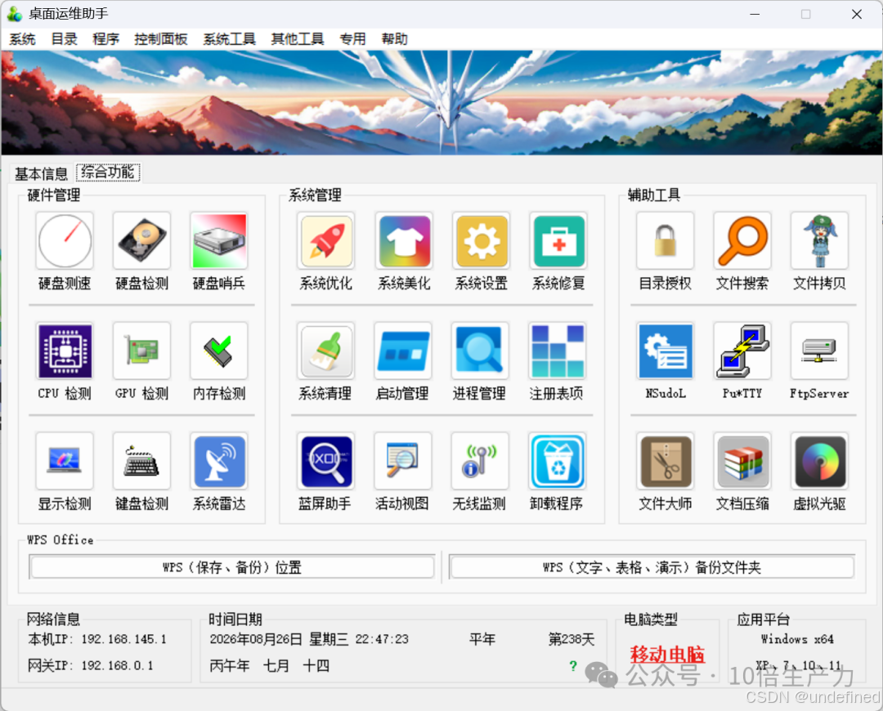Image resolution: width=883 pixels, height=711 pixels.
Task: Open the 硬盘哨兵 disk sentinel icon
Action: coord(219,241)
